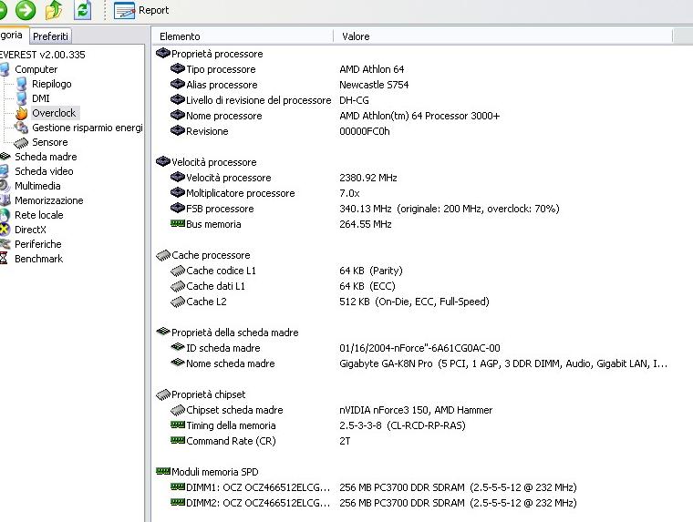
Task: Open the DMI tree entry
Action: tap(41, 98)
